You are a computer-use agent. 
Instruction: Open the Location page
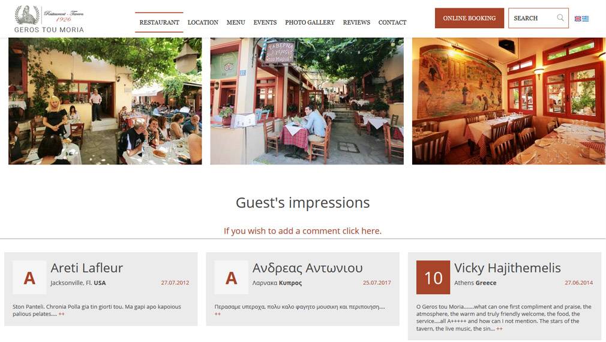point(203,22)
